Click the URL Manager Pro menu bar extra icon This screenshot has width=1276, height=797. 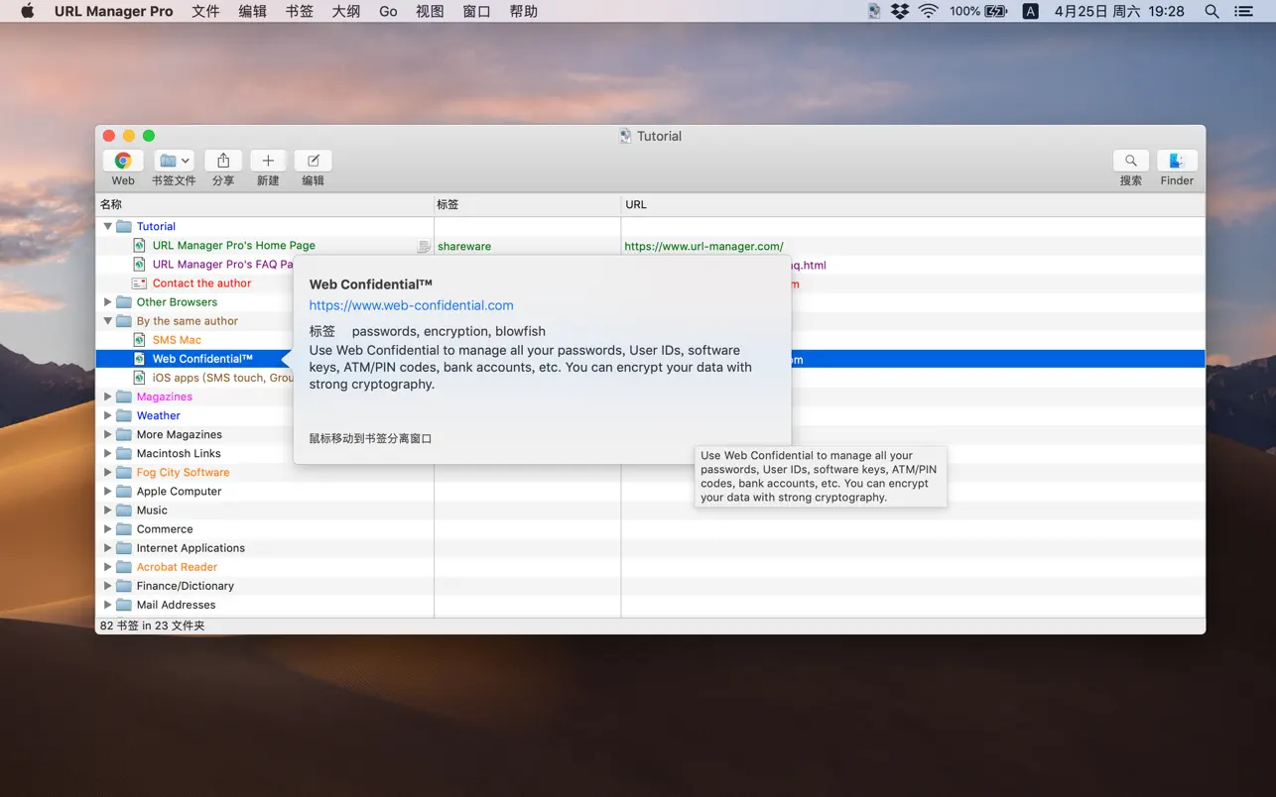(x=874, y=12)
